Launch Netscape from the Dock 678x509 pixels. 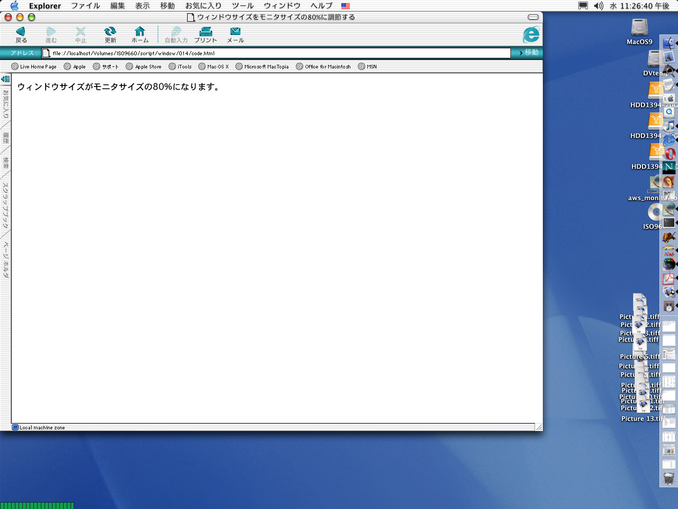pos(669,168)
